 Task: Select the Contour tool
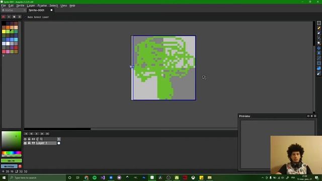tap(318, 68)
